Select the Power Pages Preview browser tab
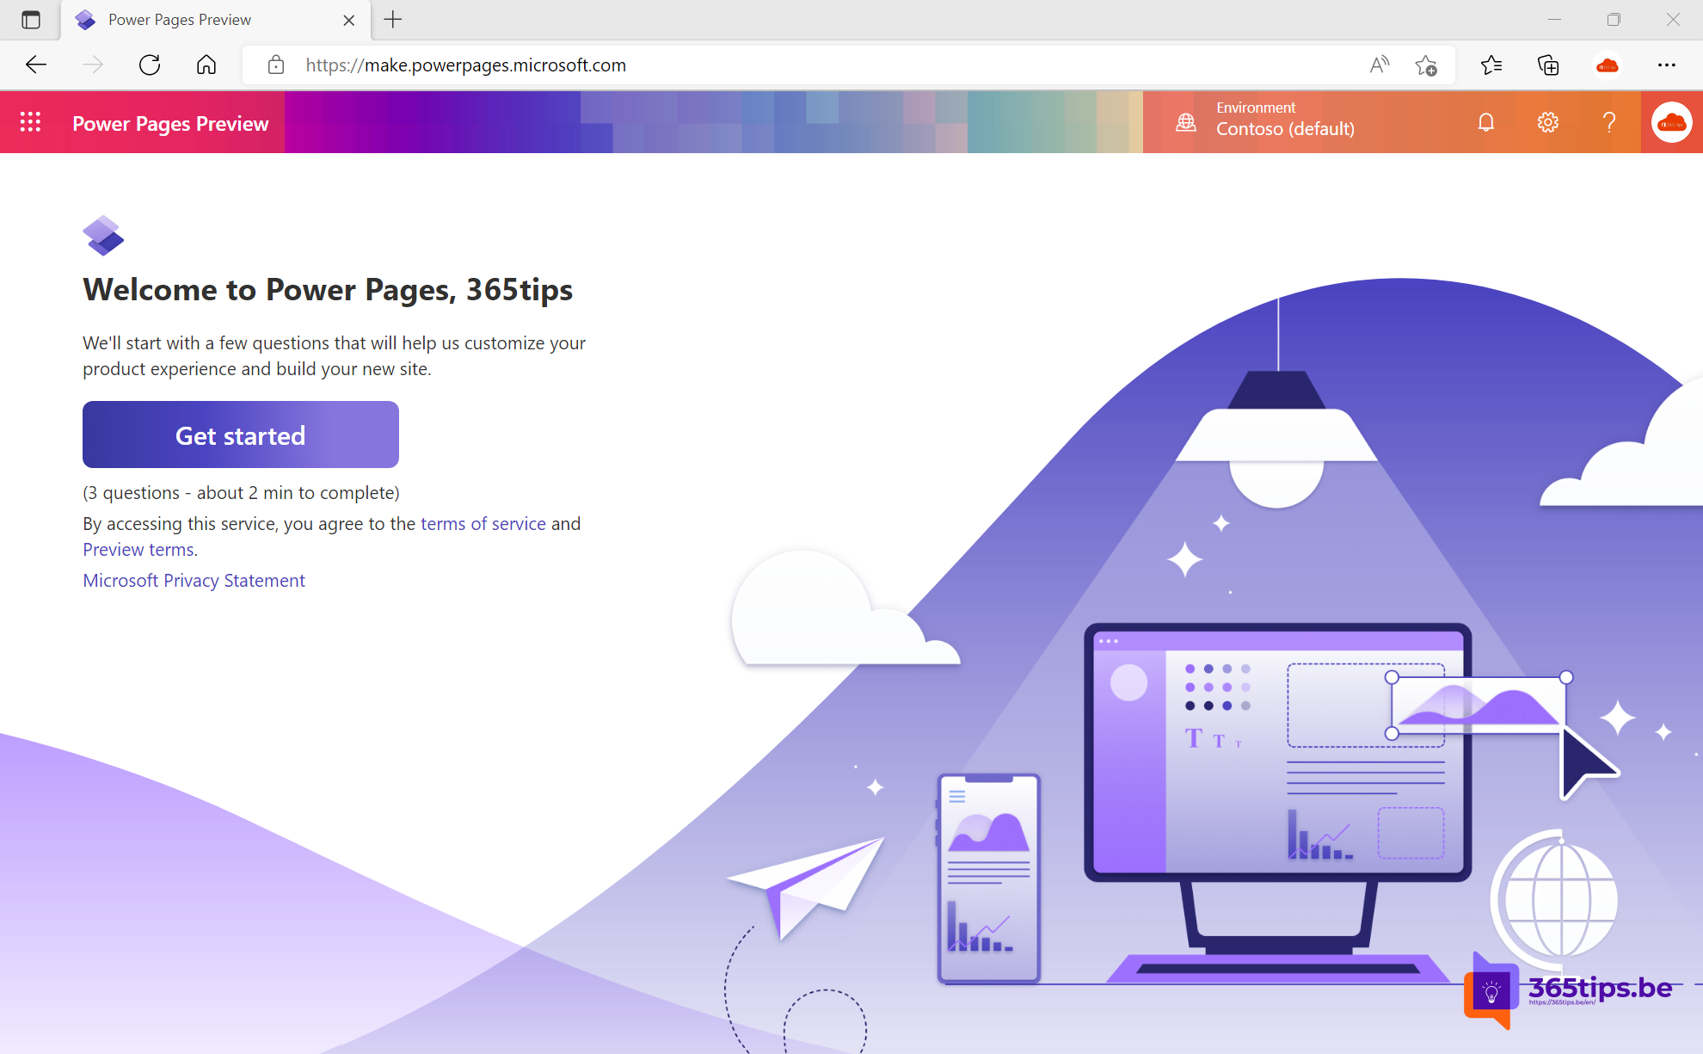Viewport: 1703px width, 1054px height. coord(181,19)
